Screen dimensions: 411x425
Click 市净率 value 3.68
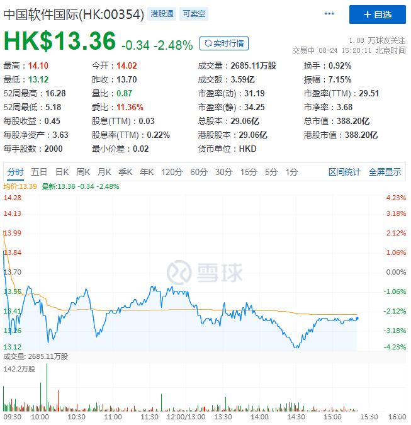[x=344, y=107]
